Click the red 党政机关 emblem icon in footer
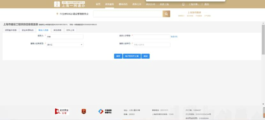The height and width of the screenshot is (120, 265). (84, 111)
